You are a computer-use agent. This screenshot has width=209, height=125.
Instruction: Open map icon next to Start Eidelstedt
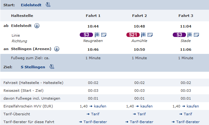tap(48, 5)
